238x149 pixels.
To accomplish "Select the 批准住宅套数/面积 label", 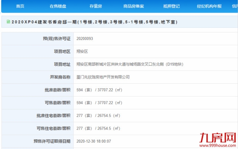I will (54, 115).
